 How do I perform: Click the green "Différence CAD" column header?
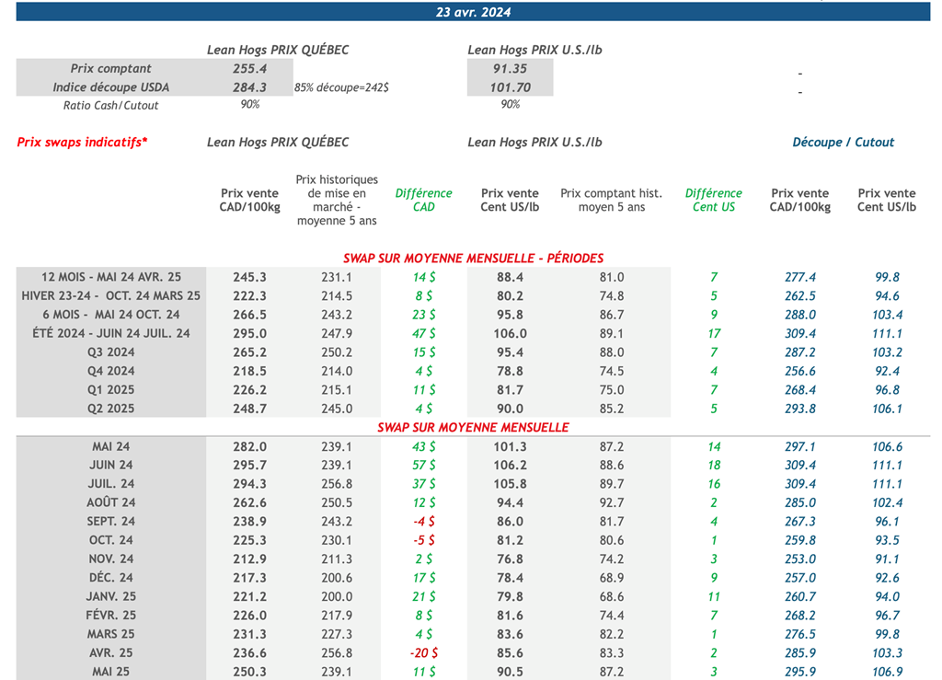(423, 200)
